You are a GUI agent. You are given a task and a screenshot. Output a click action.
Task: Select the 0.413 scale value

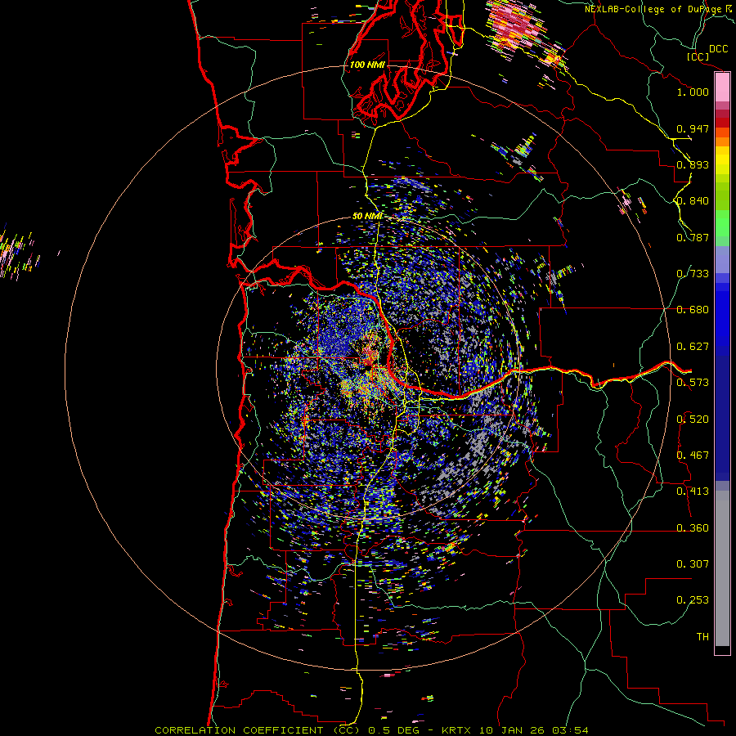click(693, 491)
